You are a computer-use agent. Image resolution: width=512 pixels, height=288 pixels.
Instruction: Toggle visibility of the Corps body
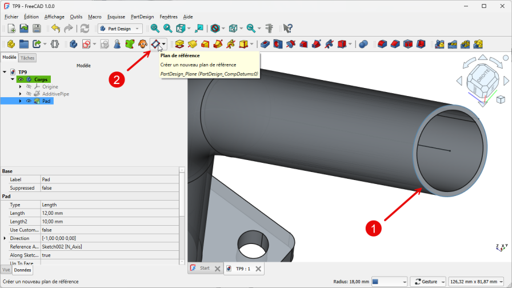click(x=21, y=79)
